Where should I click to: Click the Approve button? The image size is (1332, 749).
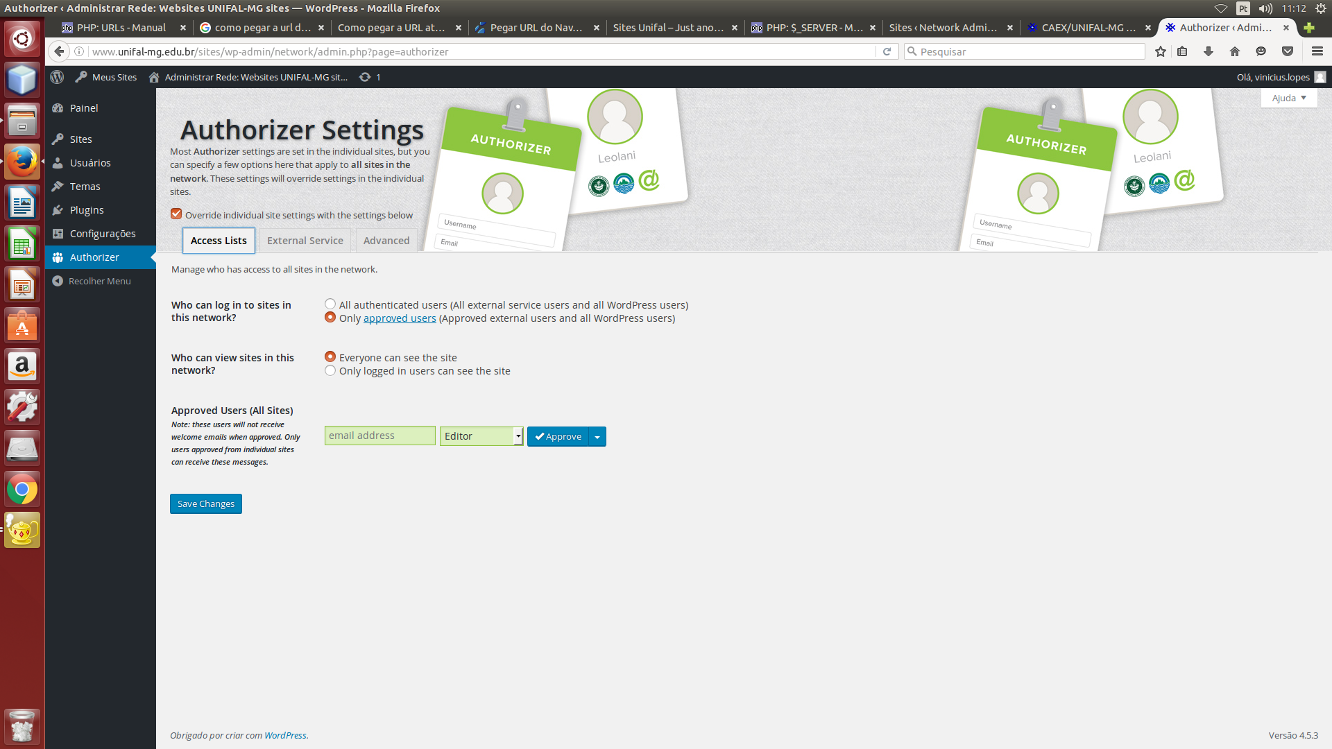pos(558,436)
